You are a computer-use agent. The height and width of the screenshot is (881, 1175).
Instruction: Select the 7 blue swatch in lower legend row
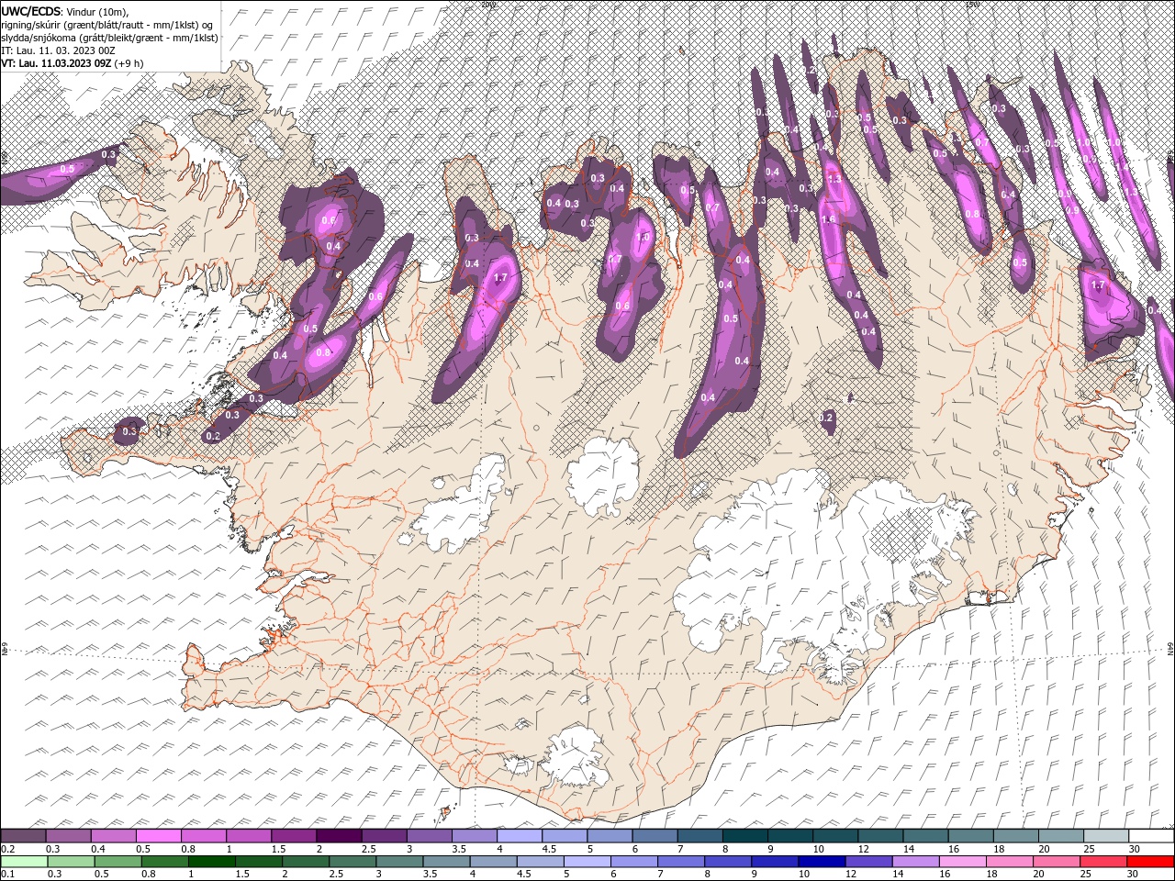coord(681,862)
